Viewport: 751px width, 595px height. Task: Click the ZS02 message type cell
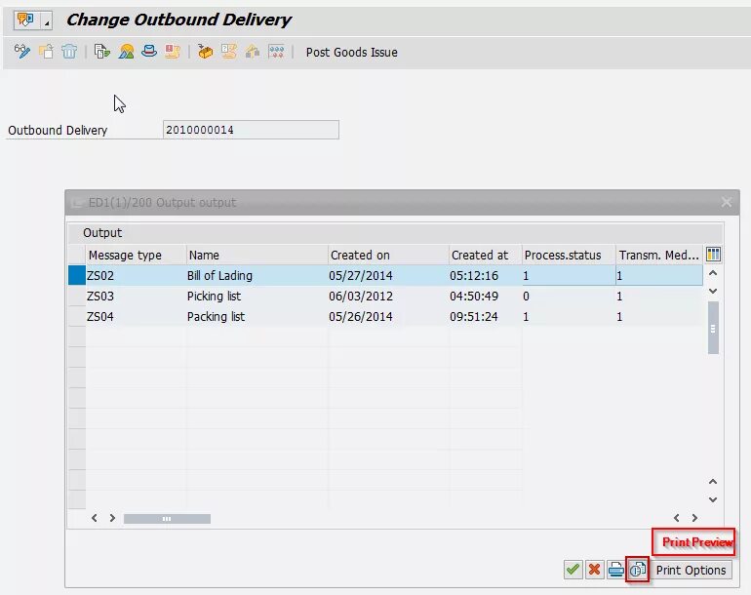(136, 275)
